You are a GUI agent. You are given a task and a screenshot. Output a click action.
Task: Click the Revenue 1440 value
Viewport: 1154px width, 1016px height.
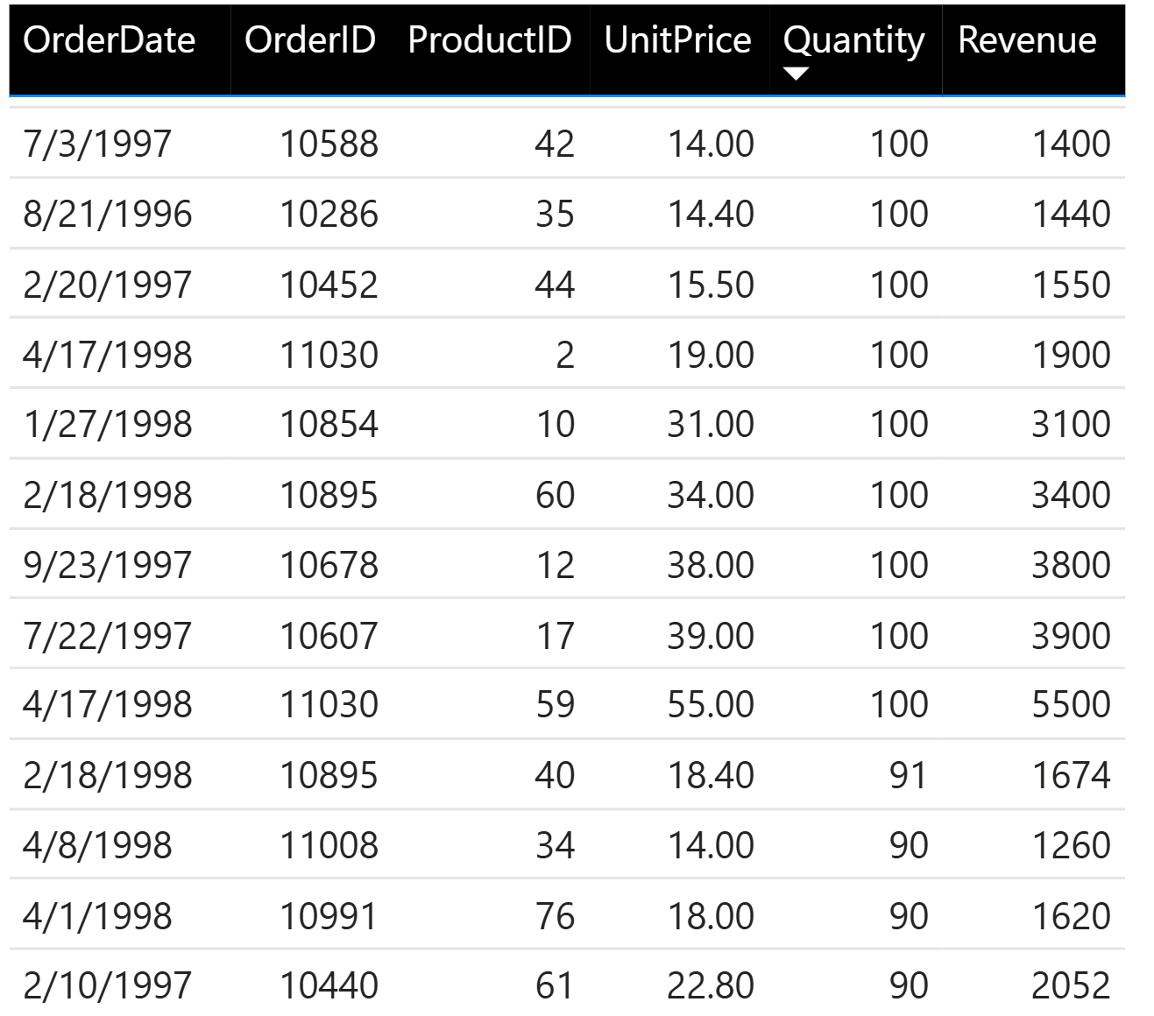[x=1071, y=214]
